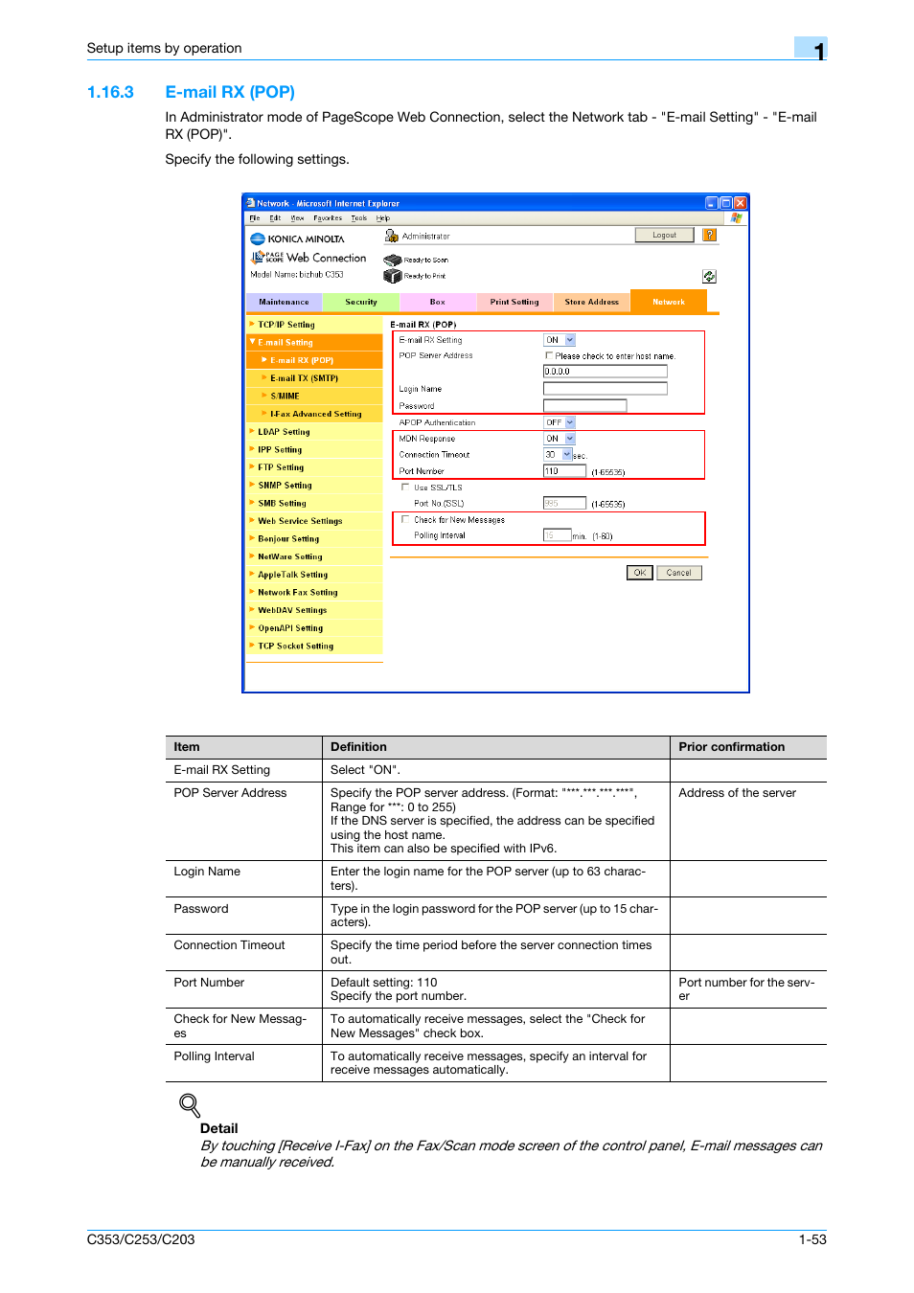Open OpenAPI Setting in the sidebar
This screenshot has height=1293, width=914.
tap(314, 628)
